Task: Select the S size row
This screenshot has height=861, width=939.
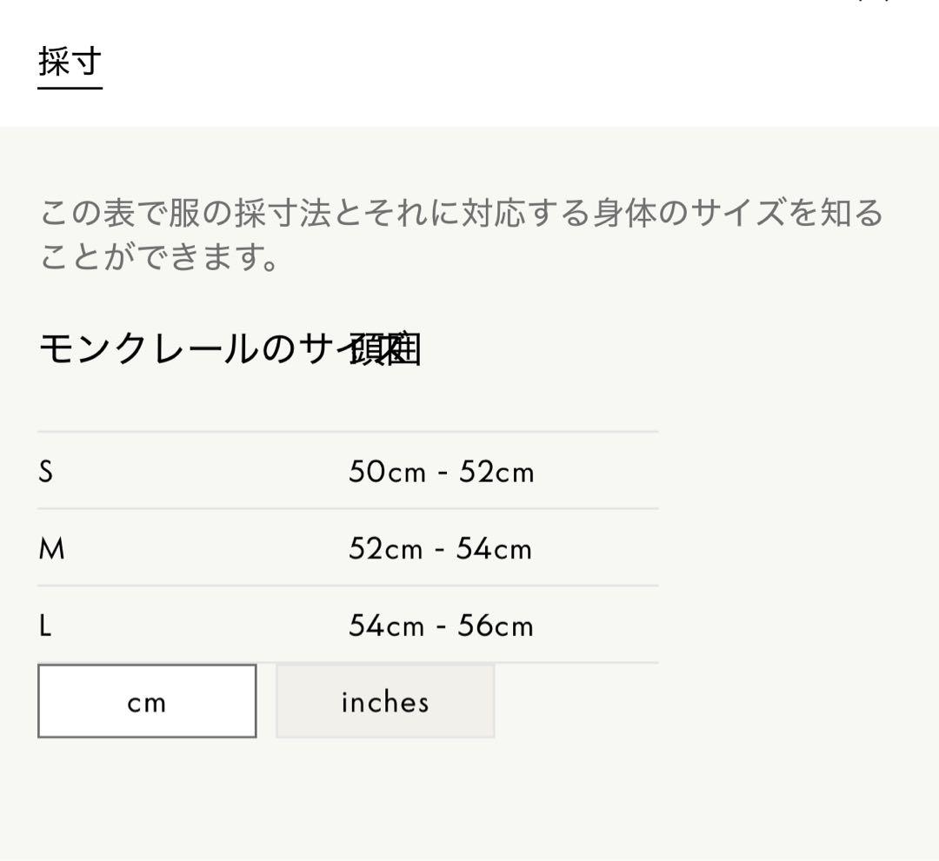Action: pos(348,472)
